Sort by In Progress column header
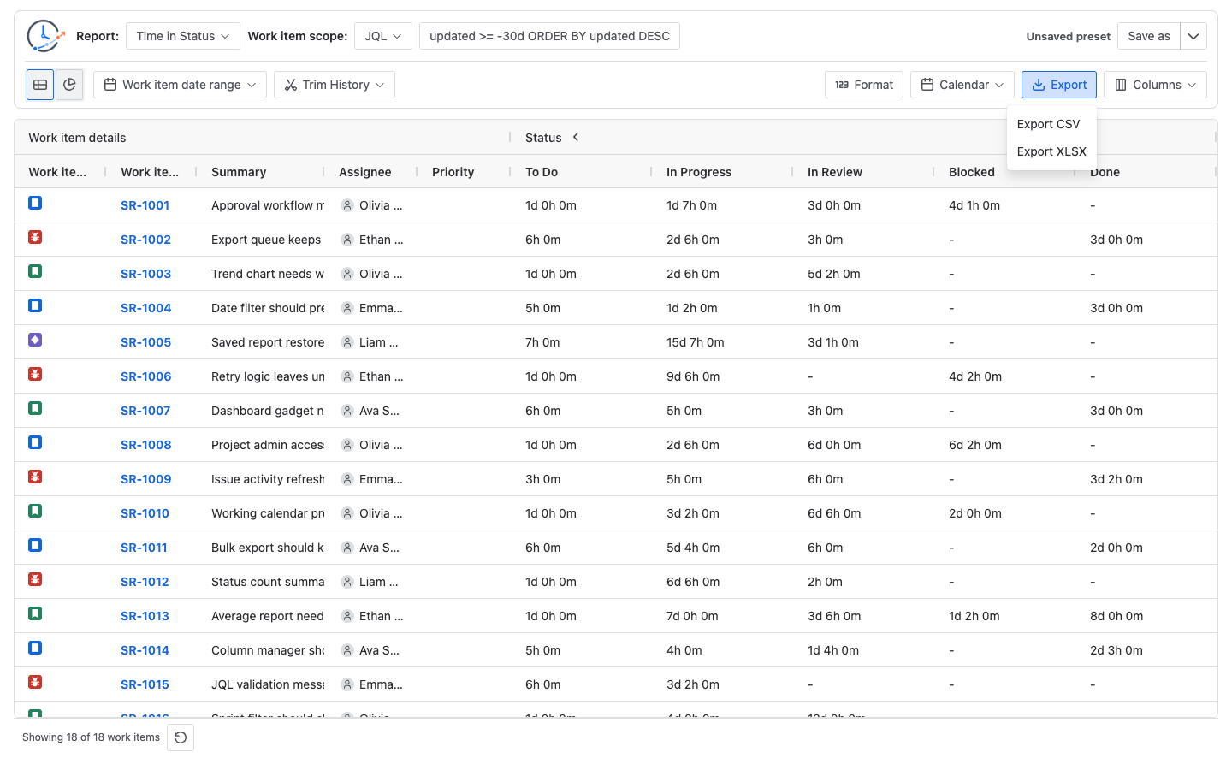Viewport: 1232px width, 770px height. point(699,172)
